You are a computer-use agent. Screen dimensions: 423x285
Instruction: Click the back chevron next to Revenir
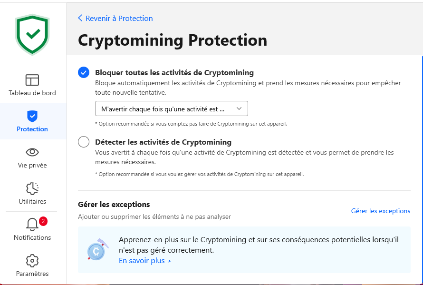point(80,18)
